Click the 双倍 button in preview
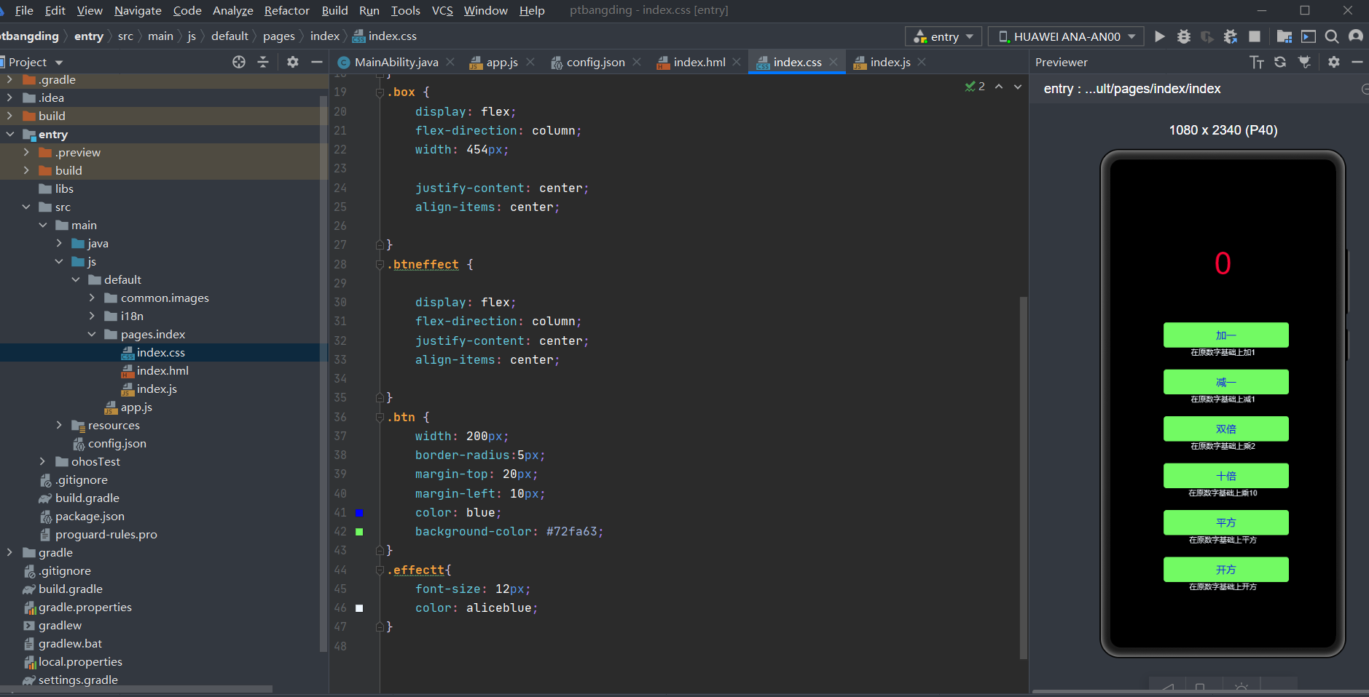 1225,429
